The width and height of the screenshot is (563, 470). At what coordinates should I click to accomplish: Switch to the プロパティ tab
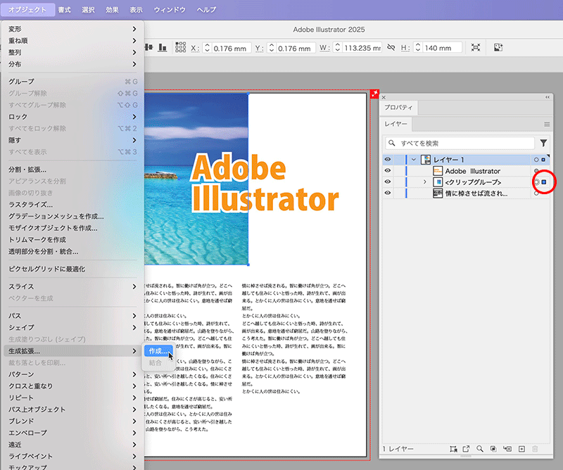click(398, 108)
